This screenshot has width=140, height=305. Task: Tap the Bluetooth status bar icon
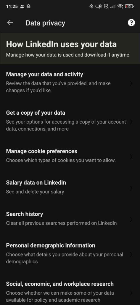[91, 7]
